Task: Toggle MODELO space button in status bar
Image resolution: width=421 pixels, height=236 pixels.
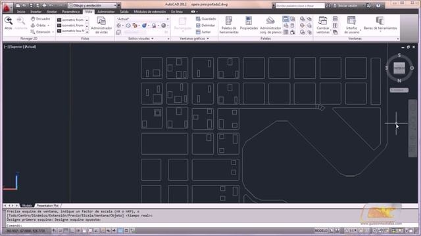Action: click(x=321, y=230)
